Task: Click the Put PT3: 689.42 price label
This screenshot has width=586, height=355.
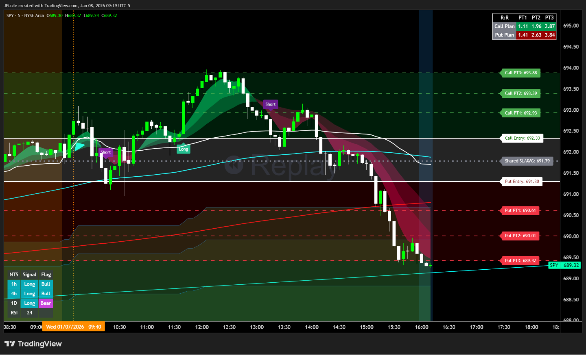Action: pos(520,261)
